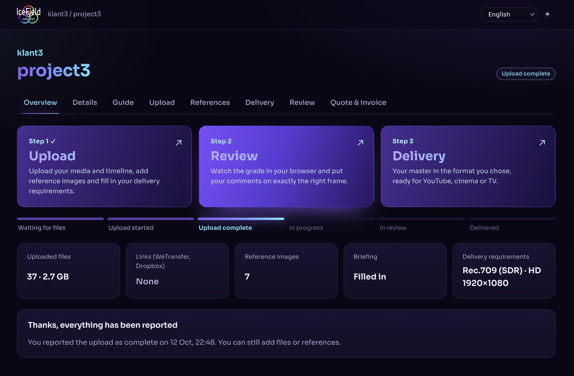
Task: Click the In progress stage label
Action: pyautogui.click(x=306, y=228)
